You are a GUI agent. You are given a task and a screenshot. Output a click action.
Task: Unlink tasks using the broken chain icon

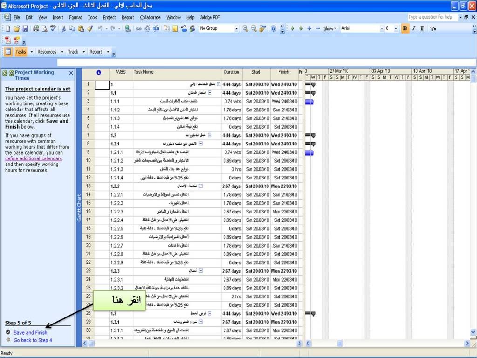click(147, 28)
